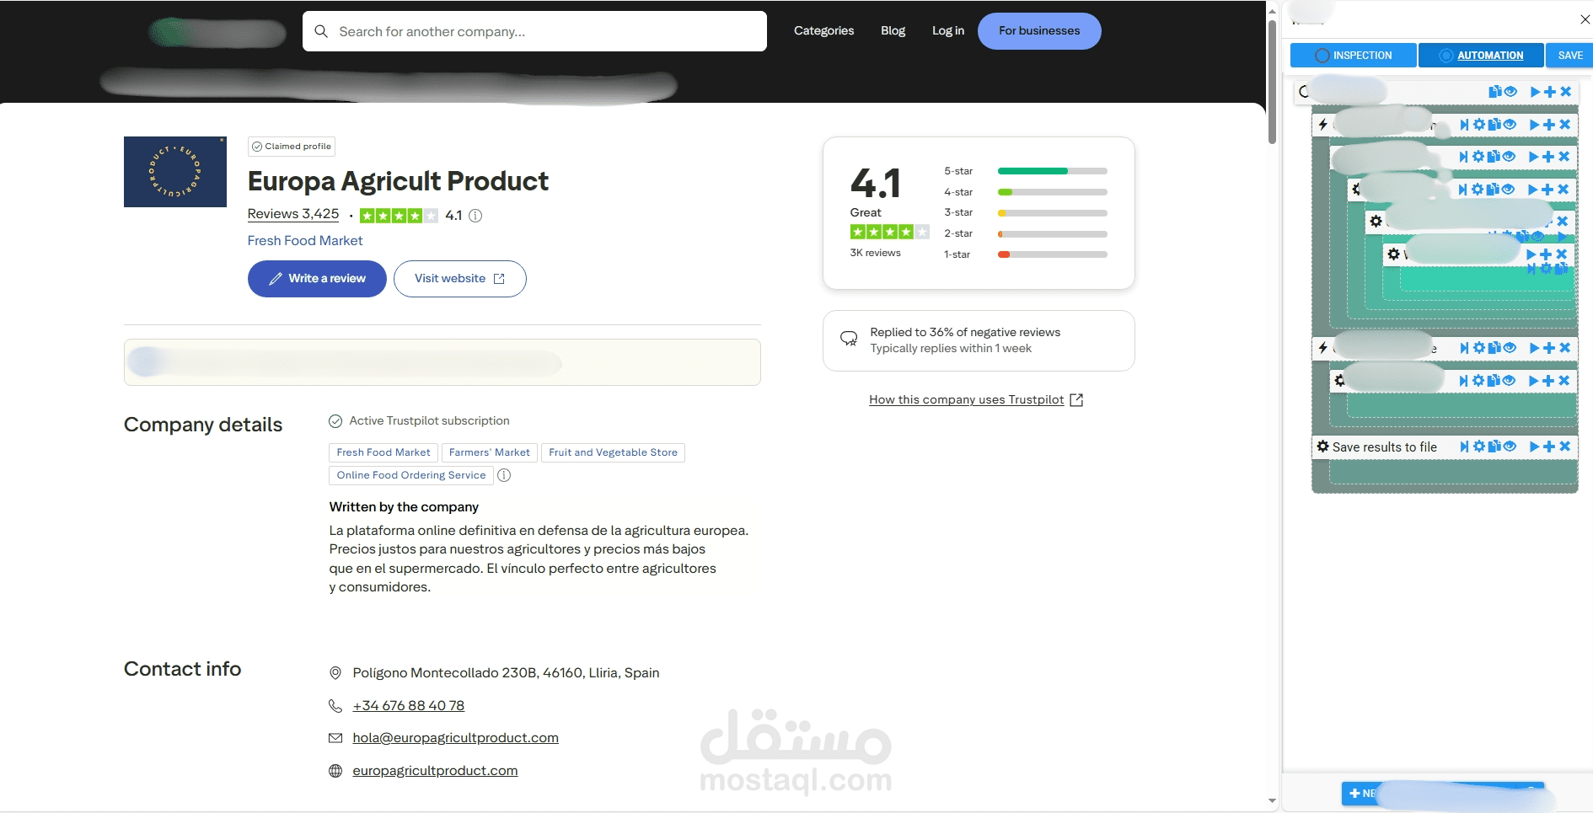Screen dimensions: 1593x813
Task: Click the info icon next to the 4.1 rating
Action: pyautogui.click(x=475, y=216)
